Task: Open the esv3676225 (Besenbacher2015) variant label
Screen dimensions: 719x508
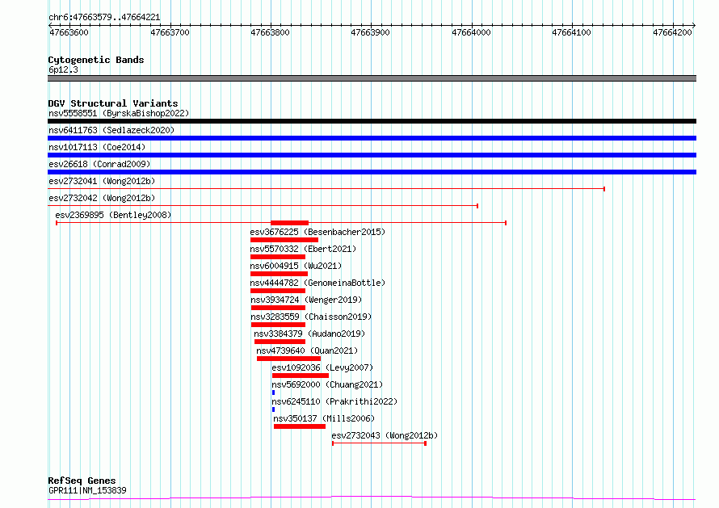Action: point(317,232)
